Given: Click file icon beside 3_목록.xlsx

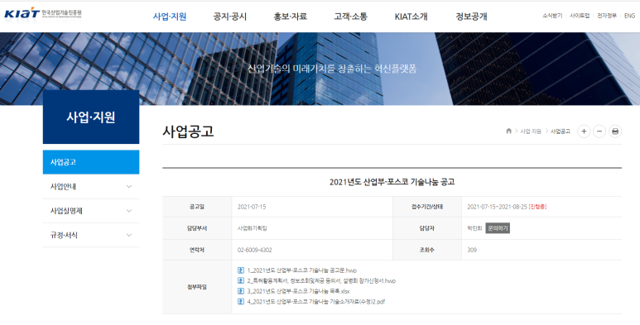Looking at the screenshot, I should pyautogui.click(x=241, y=291).
